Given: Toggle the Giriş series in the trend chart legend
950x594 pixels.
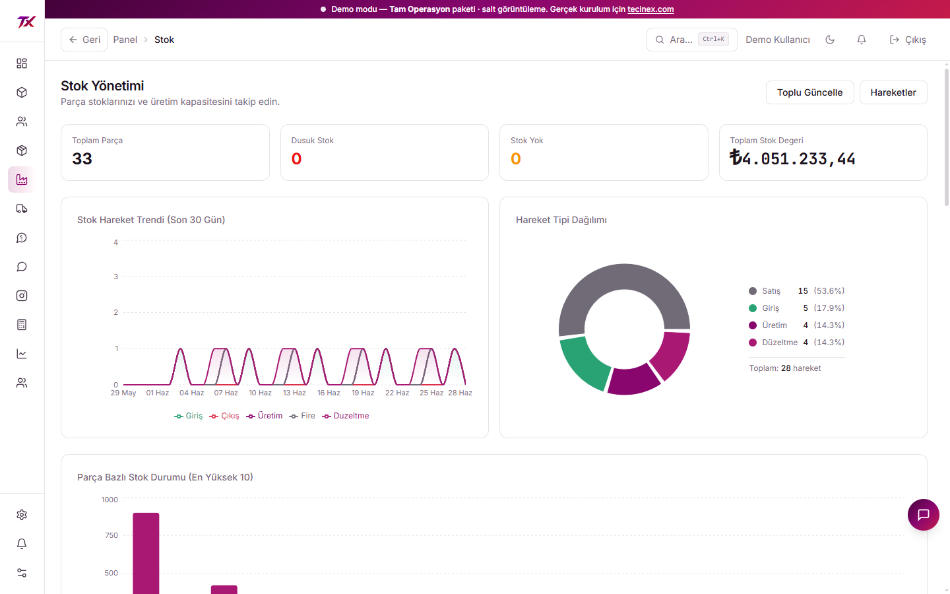Looking at the screenshot, I should pos(189,416).
